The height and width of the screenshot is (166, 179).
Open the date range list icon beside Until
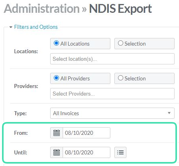point(120,152)
